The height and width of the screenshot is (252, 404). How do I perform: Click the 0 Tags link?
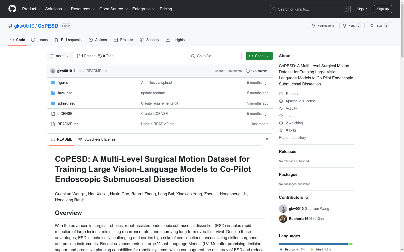tap(106, 56)
